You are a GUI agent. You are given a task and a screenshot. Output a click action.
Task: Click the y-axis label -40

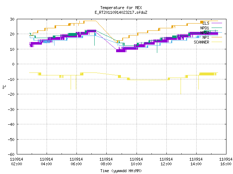click(11, 124)
